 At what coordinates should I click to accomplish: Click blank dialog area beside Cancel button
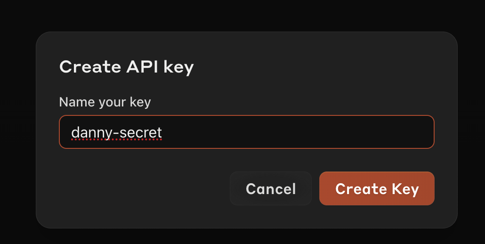pos(139,188)
